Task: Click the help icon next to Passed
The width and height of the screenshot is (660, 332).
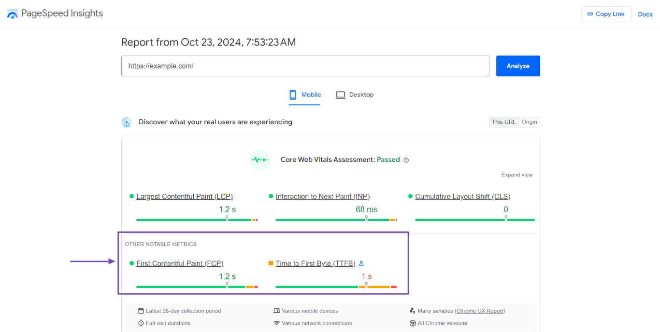Action: (406, 159)
